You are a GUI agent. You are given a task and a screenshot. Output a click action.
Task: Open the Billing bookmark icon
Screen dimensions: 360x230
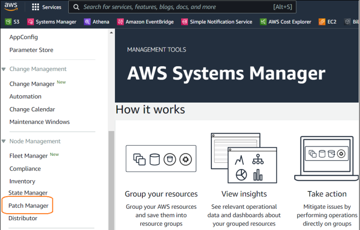(x=348, y=22)
